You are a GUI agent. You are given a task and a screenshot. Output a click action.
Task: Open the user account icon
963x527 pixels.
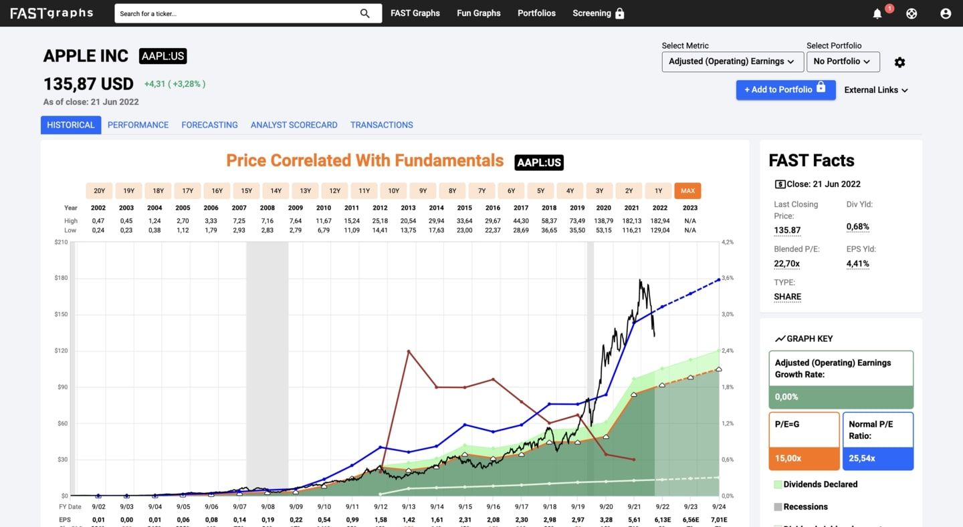(946, 13)
